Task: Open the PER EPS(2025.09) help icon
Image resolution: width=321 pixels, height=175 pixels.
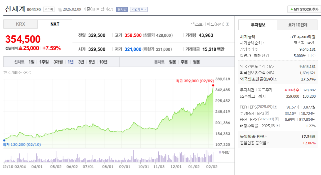Action: tap(275, 107)
